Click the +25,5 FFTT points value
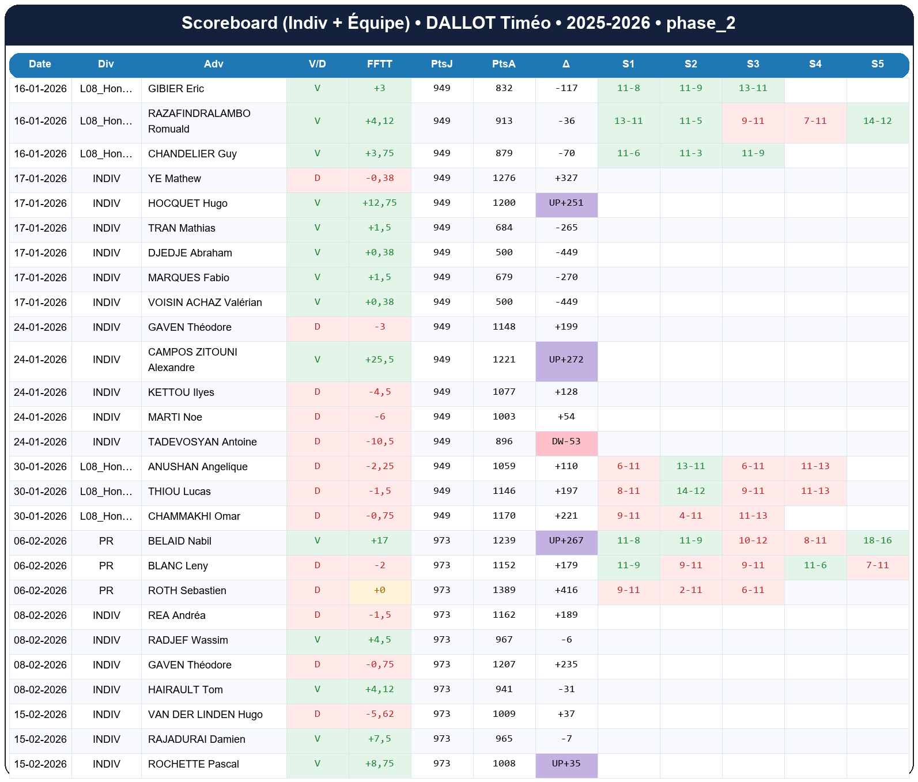The image size is (918, 782). pyautogui.click(x=379, y=360)
